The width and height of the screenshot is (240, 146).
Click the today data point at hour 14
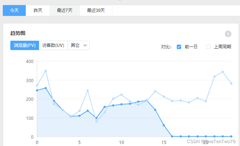[x=155, y=110]
